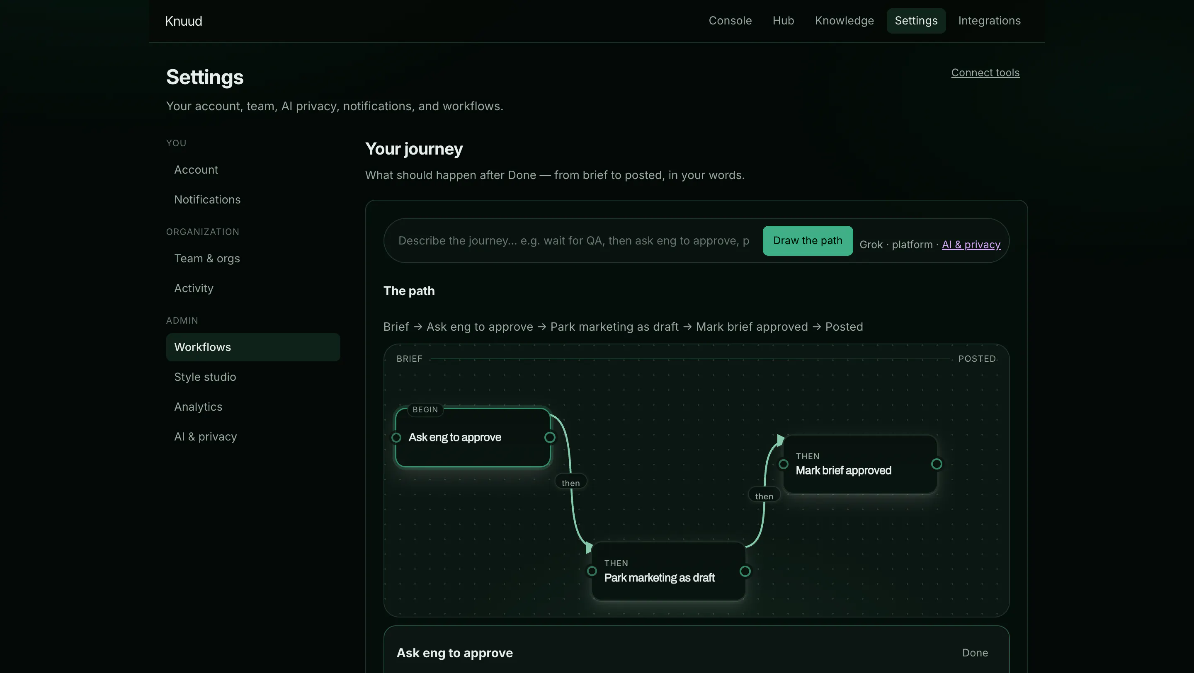Open the Integrations tab
The image size is (1194, 673).
(x=989, y=21)
